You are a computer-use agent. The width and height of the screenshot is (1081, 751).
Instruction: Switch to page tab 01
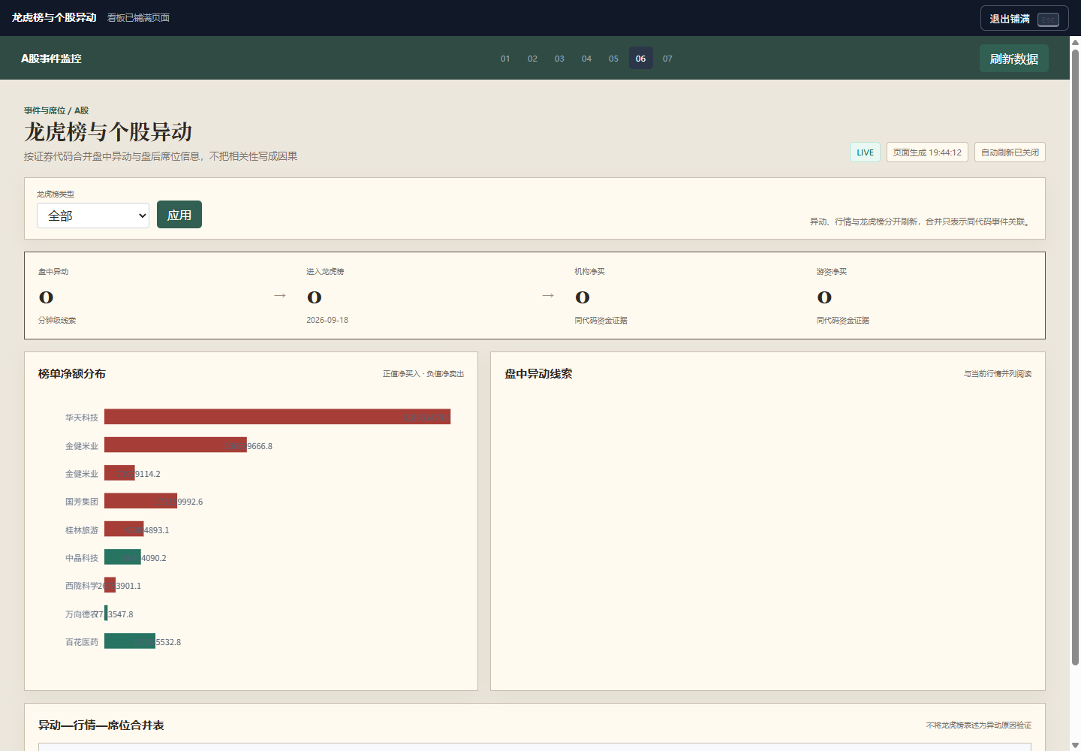[x=505, y=59]
